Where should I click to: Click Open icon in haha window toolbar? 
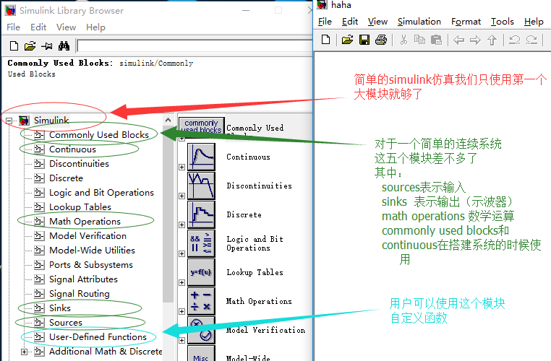point(347,40)
